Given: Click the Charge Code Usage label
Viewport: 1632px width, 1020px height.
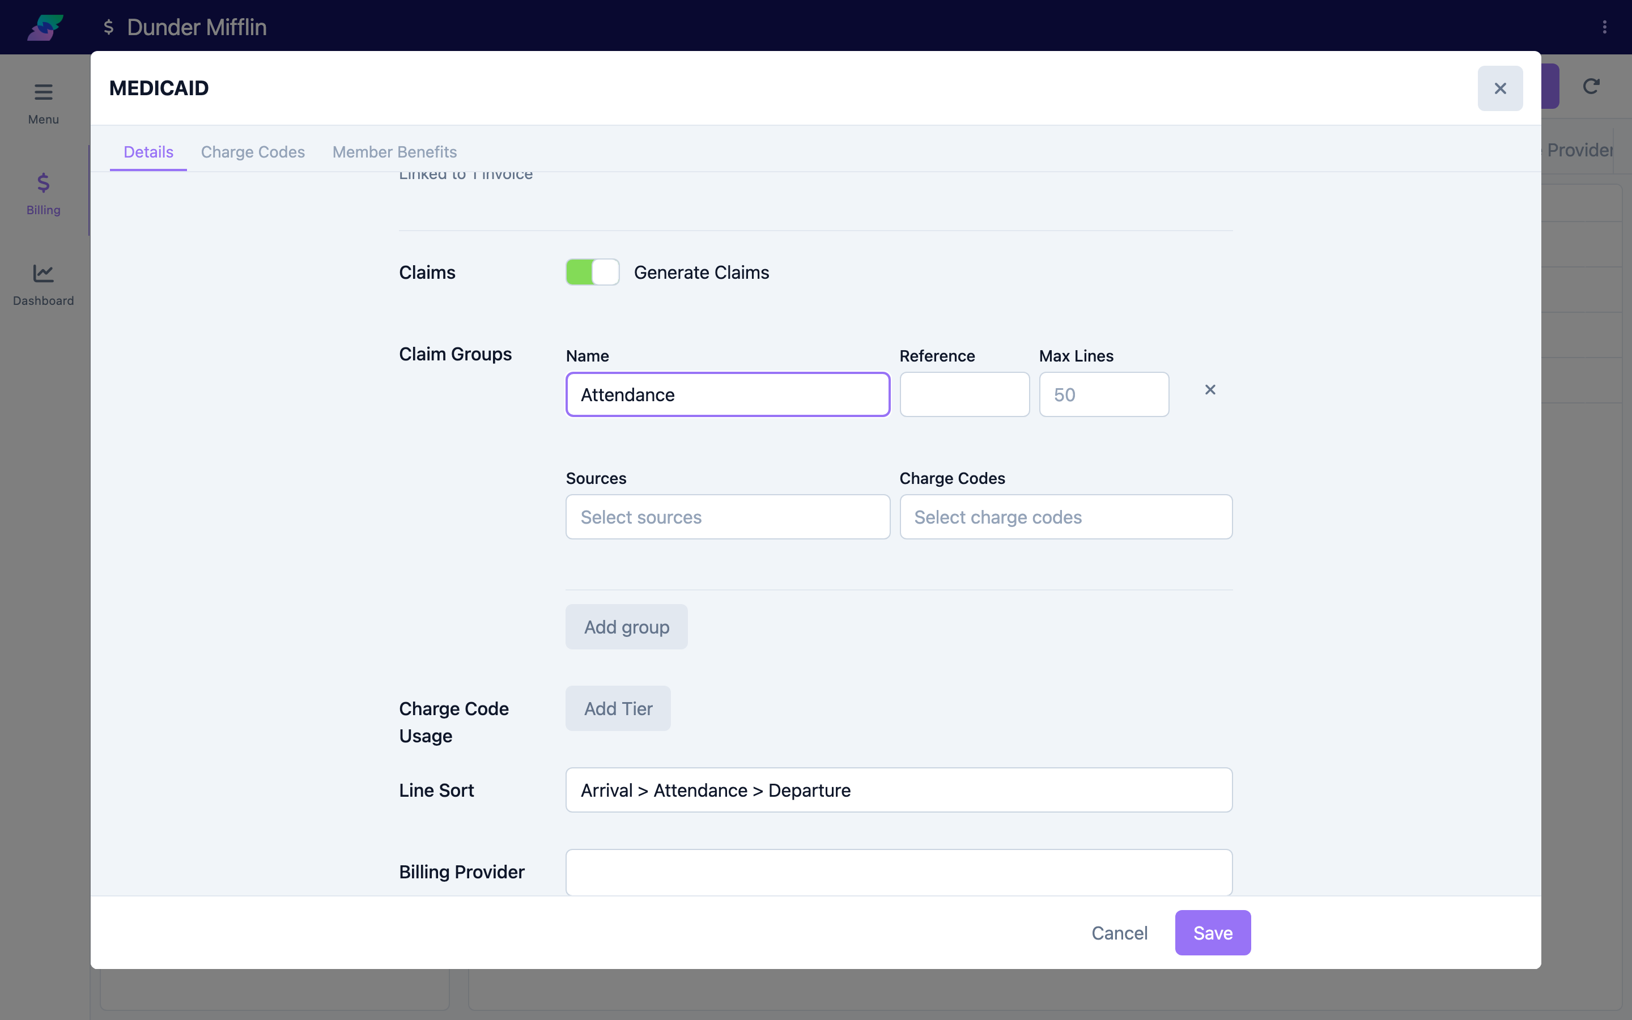Looking at the screenshot, I should click(x=454, y=722).
